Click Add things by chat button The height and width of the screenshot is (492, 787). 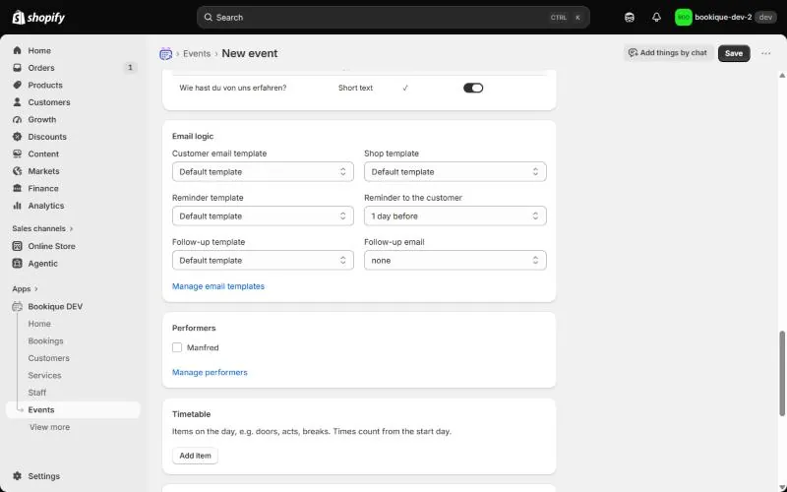tap(668, 53)
